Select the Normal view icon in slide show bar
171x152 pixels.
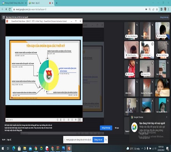[68, 120]
